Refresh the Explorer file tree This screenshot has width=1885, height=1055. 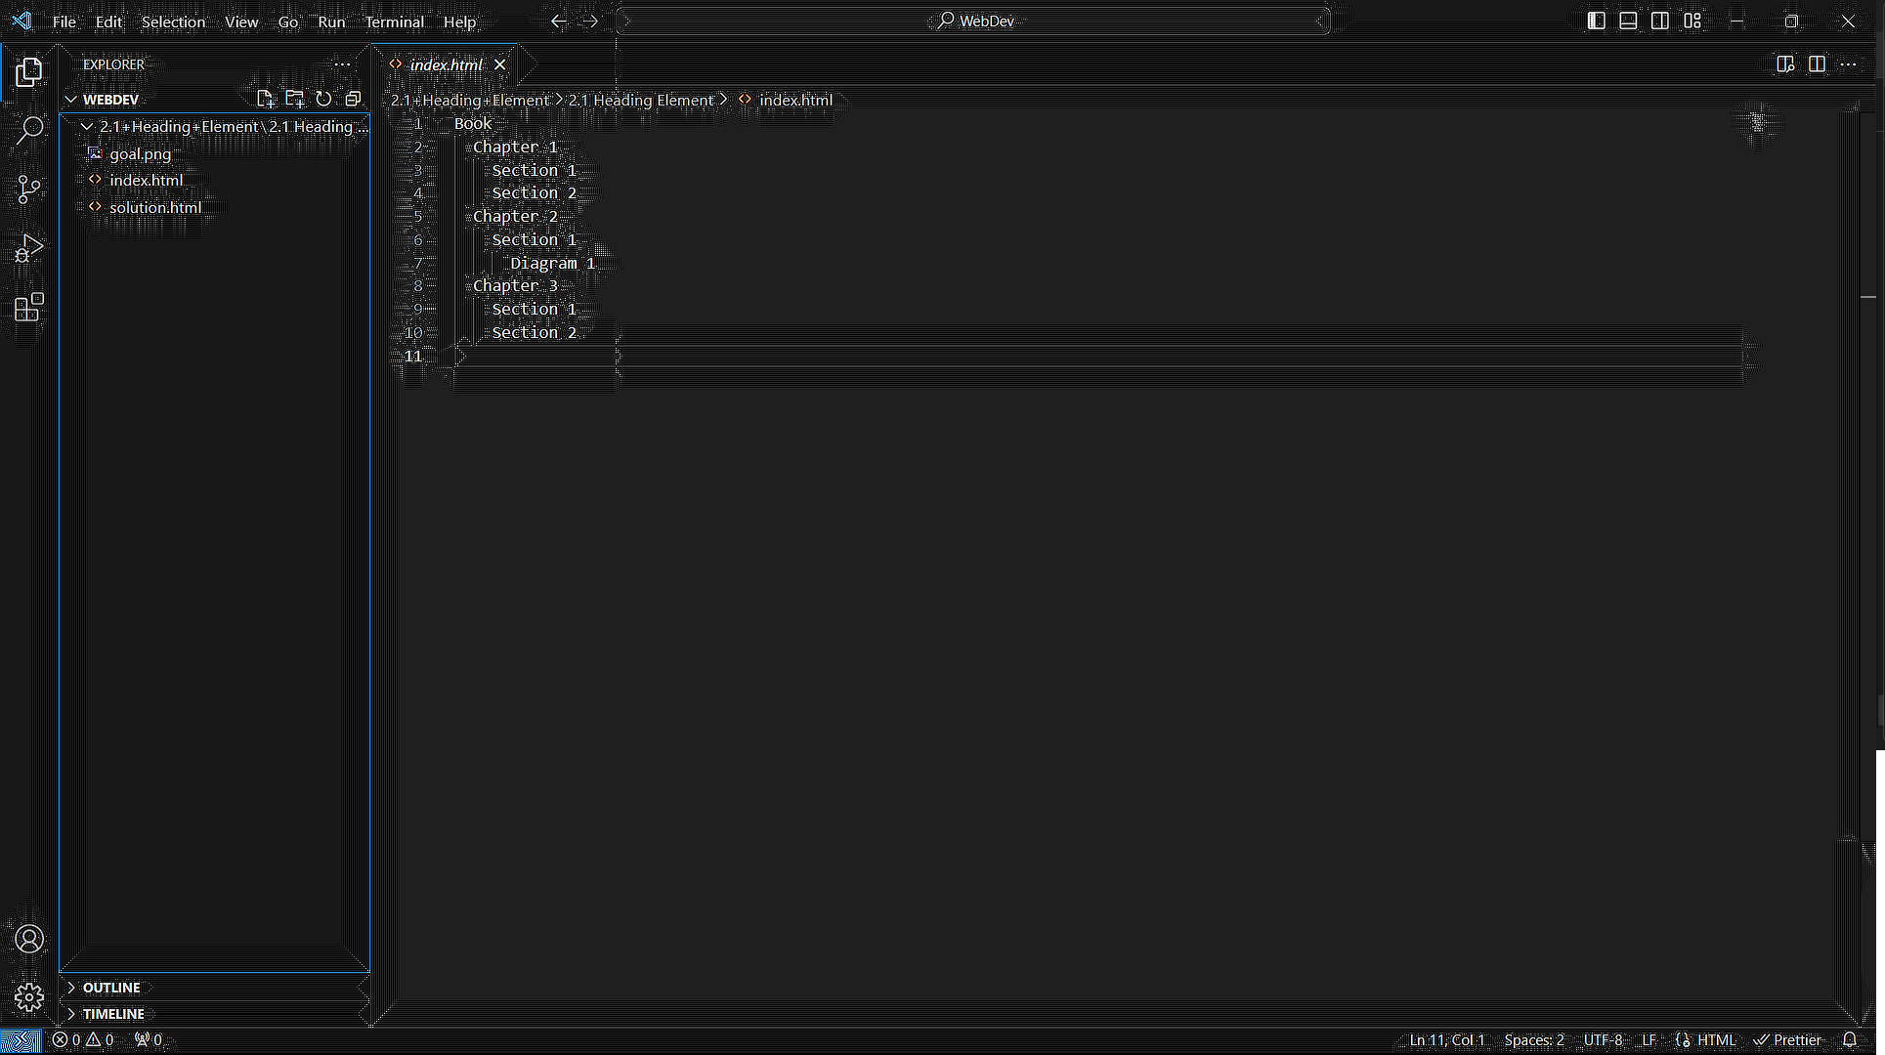point(323,99)
